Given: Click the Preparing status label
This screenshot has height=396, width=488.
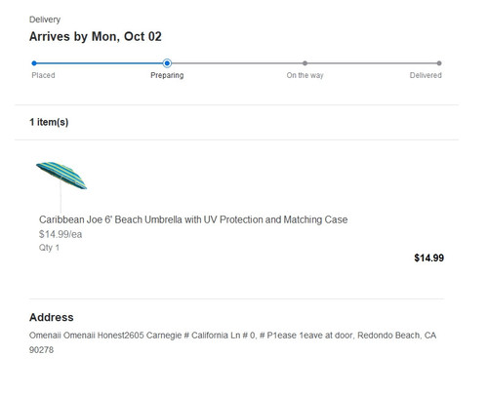Looking at the screenshot, I should 167,75.
